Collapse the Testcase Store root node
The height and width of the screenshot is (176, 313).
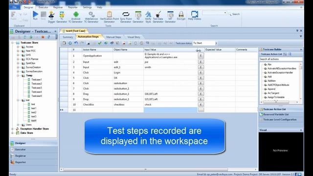13,43
